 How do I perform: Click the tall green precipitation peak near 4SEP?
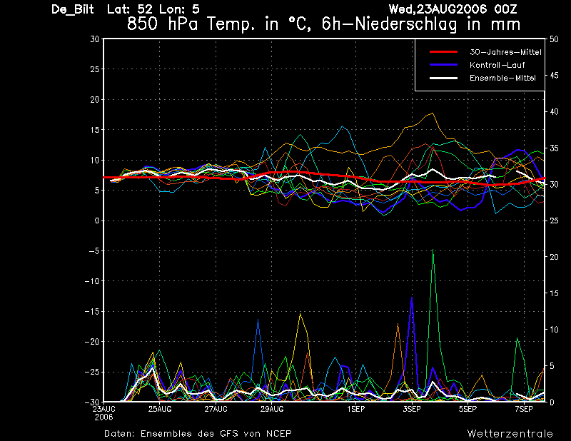point(433,251)
